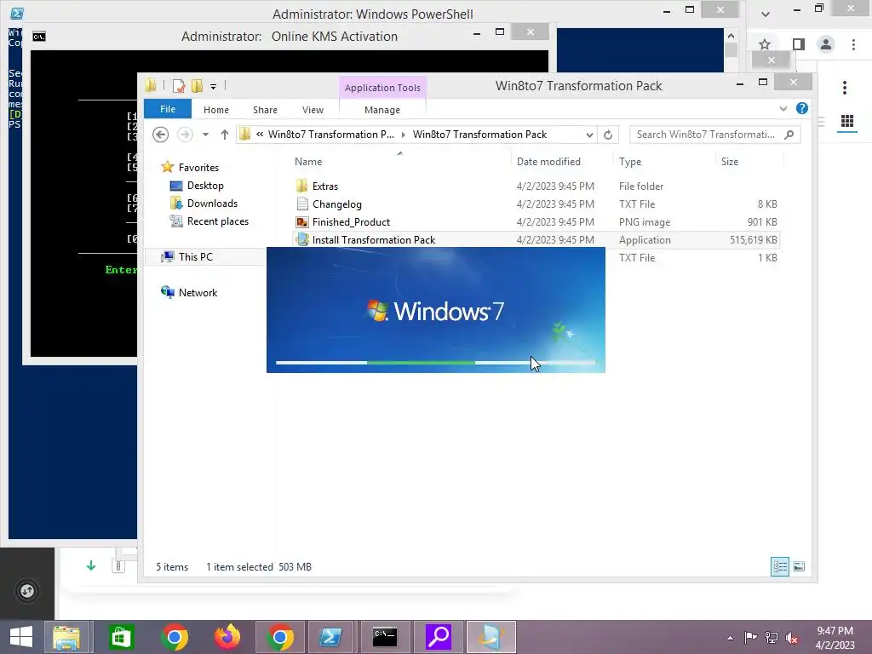Open the Chrome three-dot menu

(853, 44)
